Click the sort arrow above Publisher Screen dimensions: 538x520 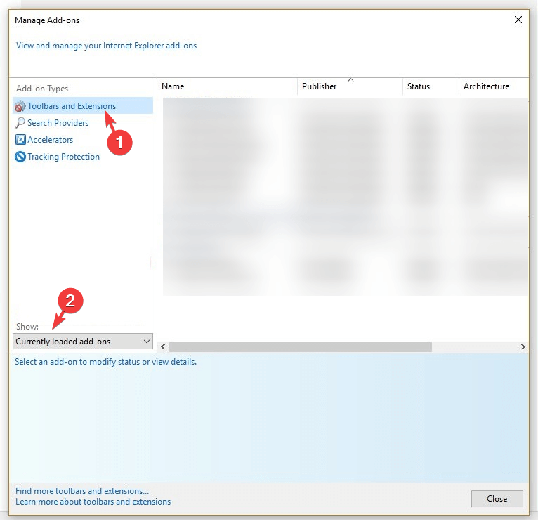pos(350,79)
